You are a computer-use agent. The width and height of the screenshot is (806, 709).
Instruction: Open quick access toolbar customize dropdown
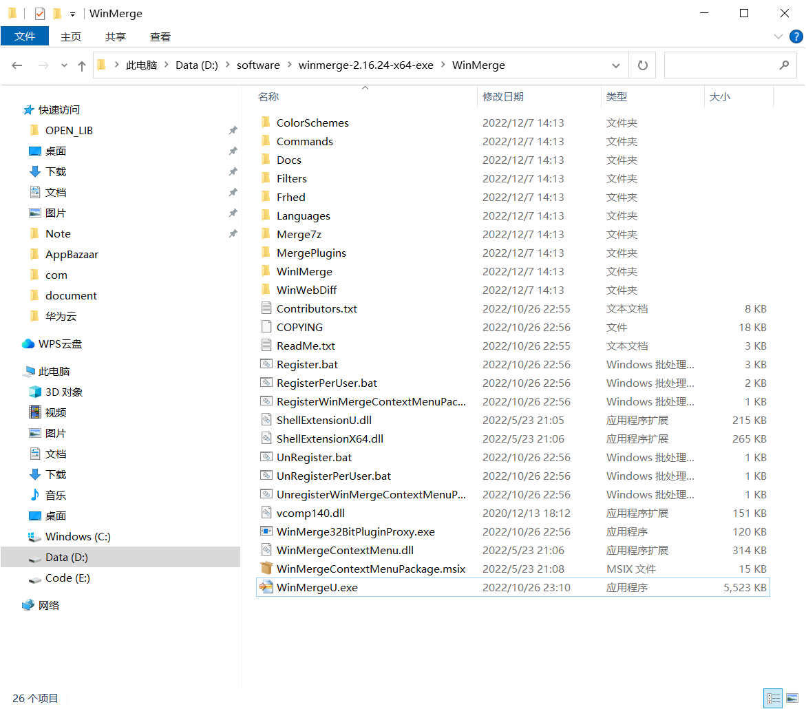coord(72,14)
